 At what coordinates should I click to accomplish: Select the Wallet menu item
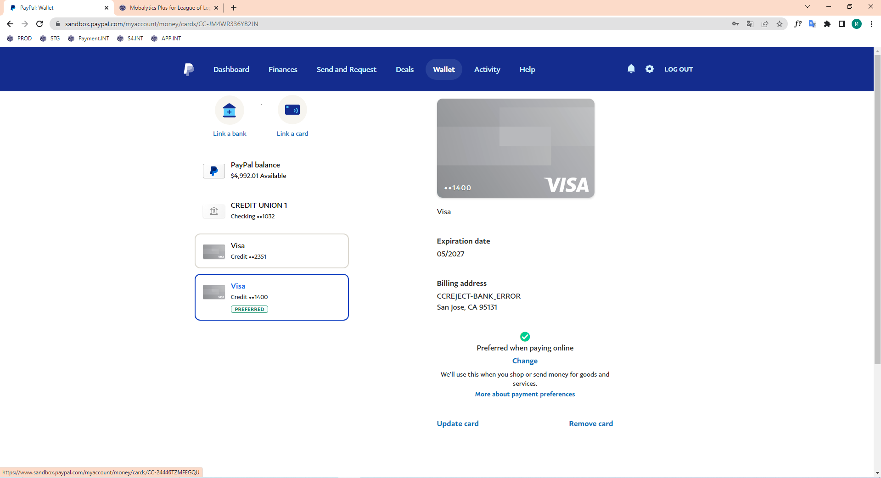click(x=444, y=69)
